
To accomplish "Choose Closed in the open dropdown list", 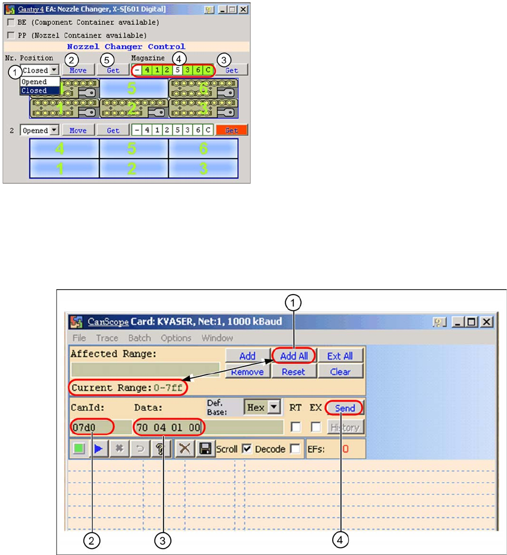I will click(x=40, y=91).
